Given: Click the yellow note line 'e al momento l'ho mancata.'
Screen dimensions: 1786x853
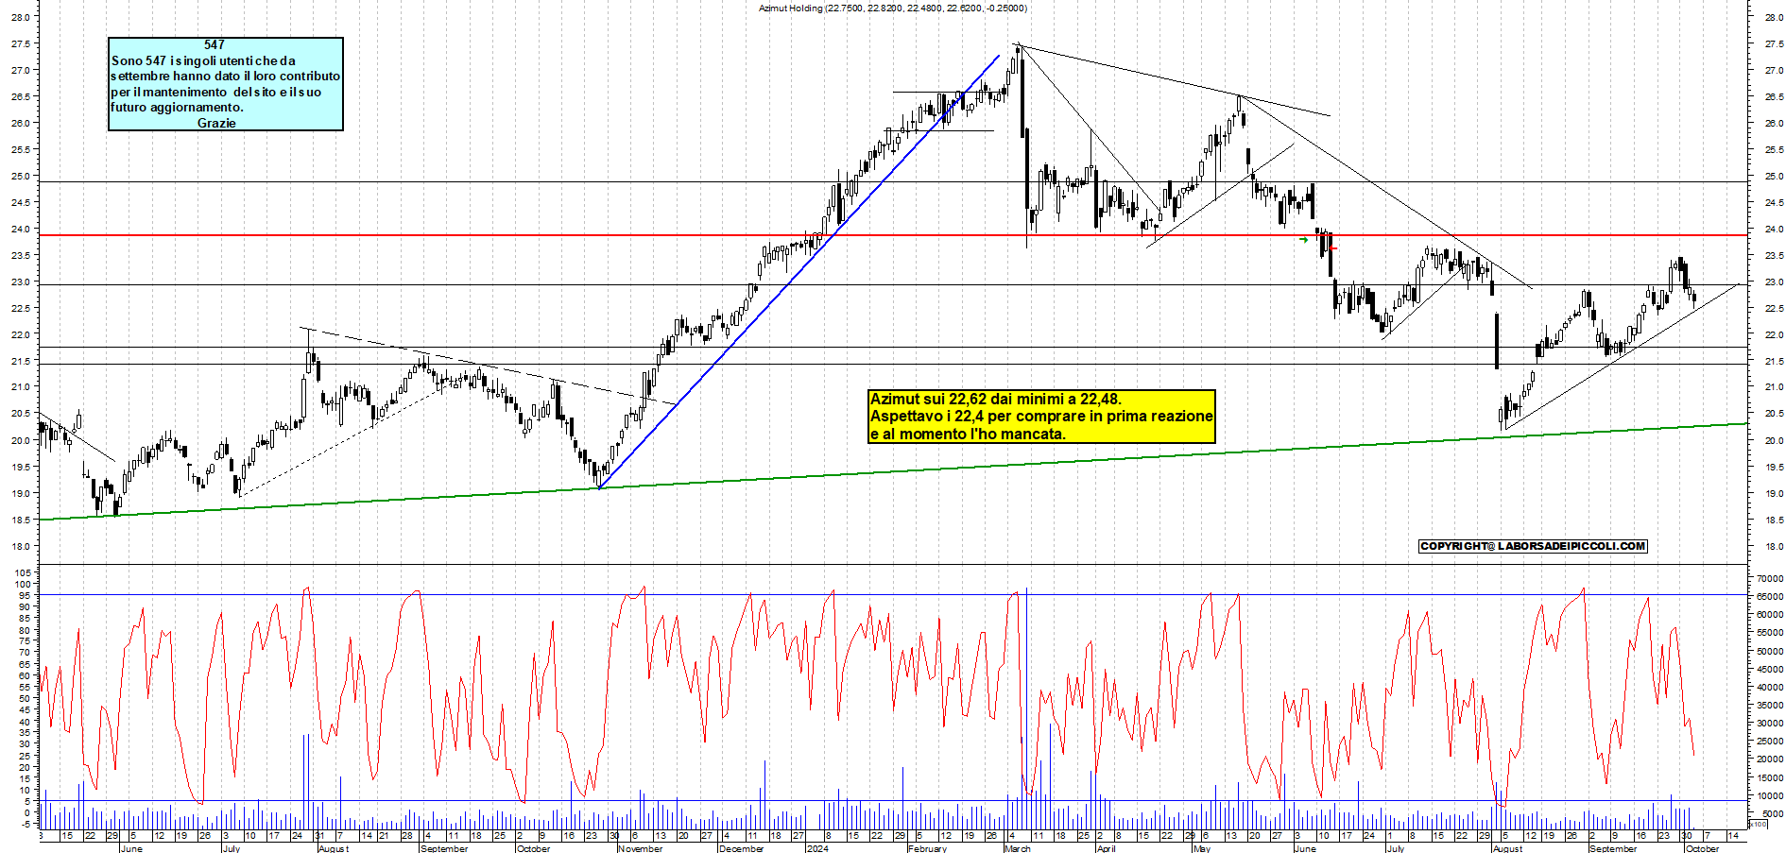Looking at the screenshot, I should pyautogui.click(x=968, y=435).
